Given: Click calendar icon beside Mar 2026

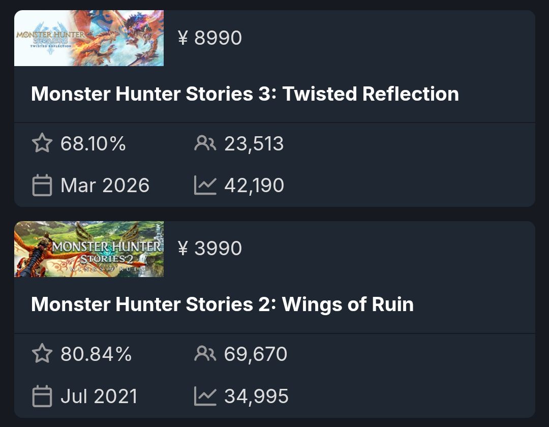Looking at the screenshot, I should tap(42, 186).
